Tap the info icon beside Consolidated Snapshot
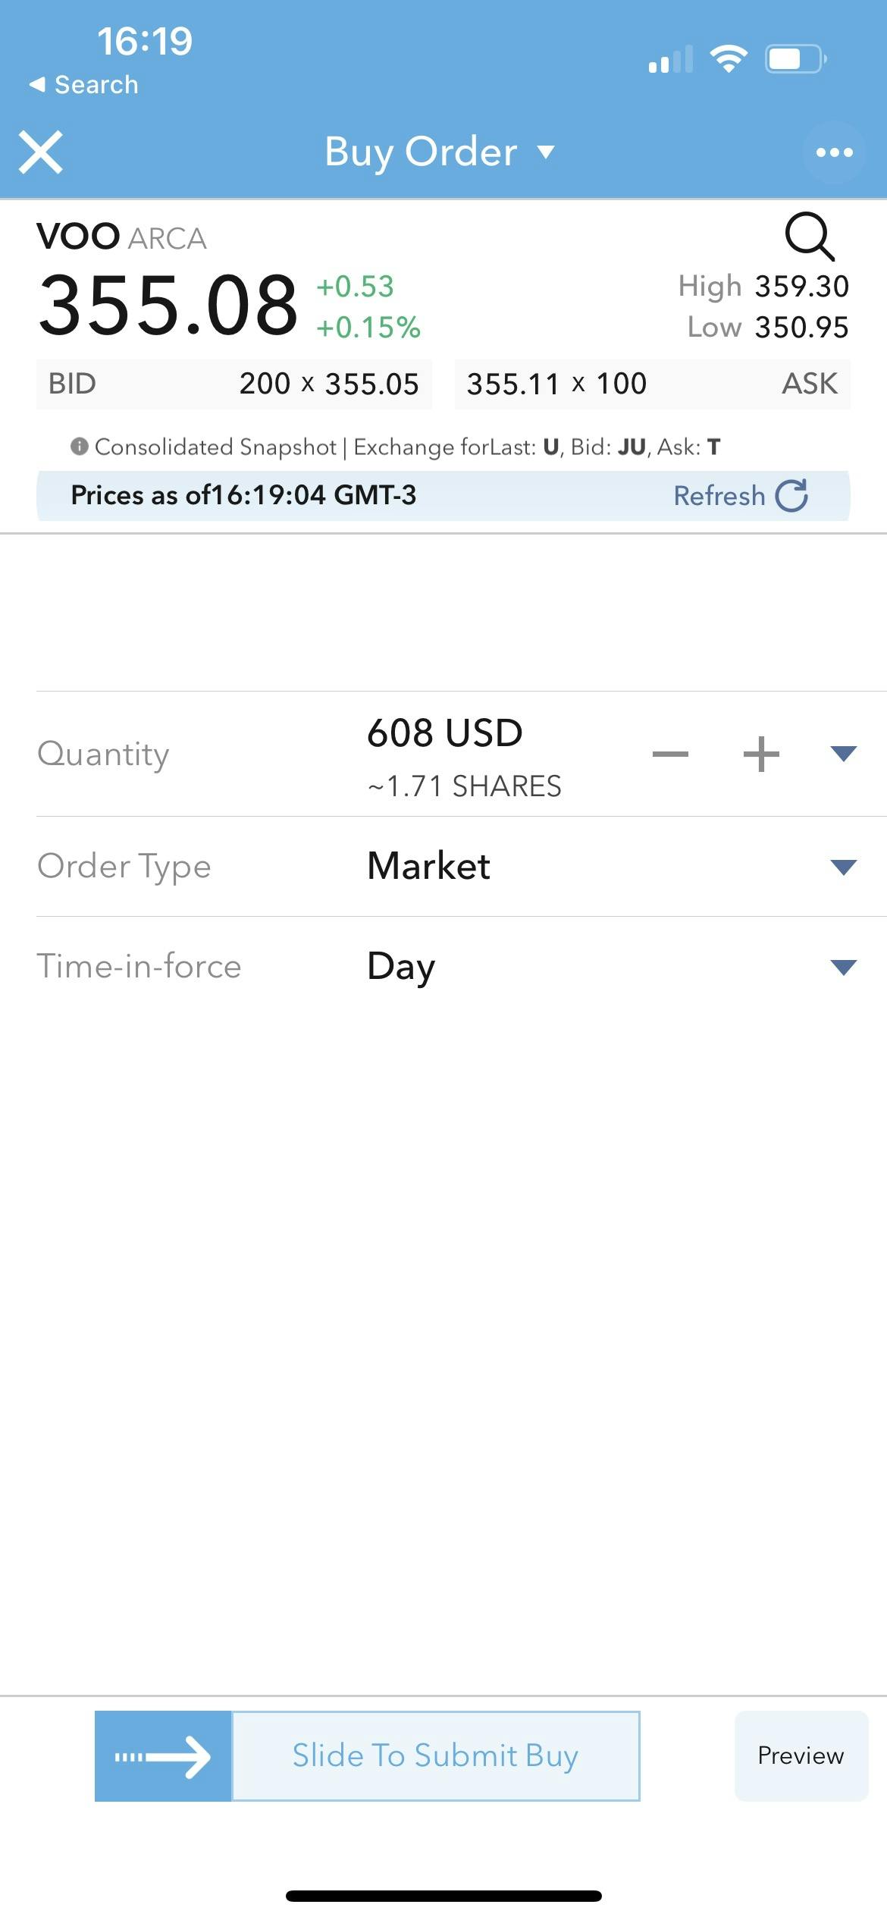Viewport: 887px width, 1920px height. pos(80,447)
